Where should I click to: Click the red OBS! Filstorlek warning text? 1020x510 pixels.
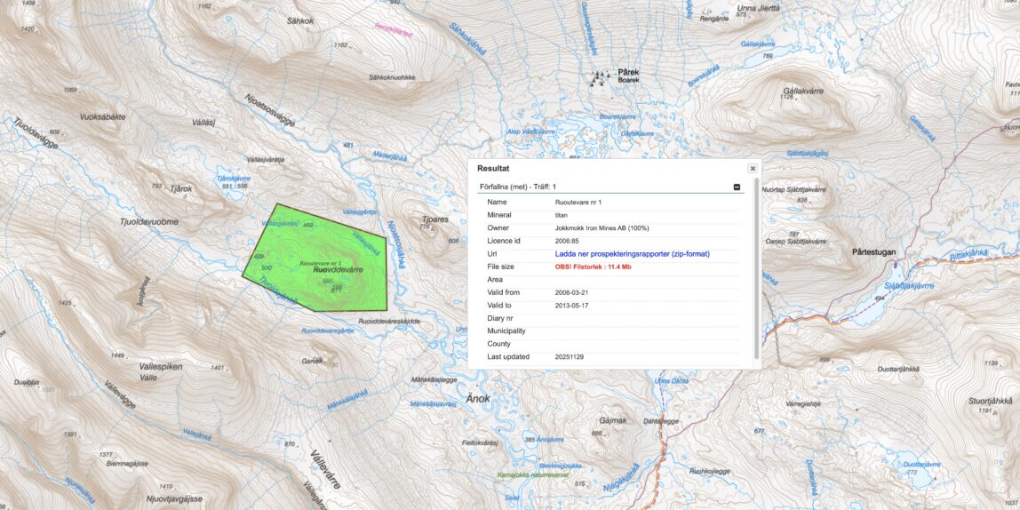593,267
